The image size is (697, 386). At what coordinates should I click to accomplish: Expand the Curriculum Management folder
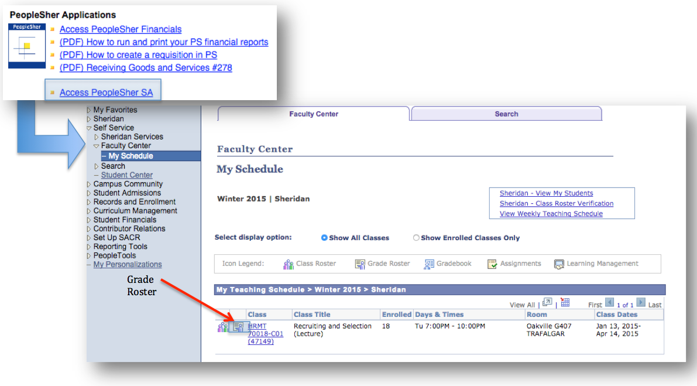(89, 211)
